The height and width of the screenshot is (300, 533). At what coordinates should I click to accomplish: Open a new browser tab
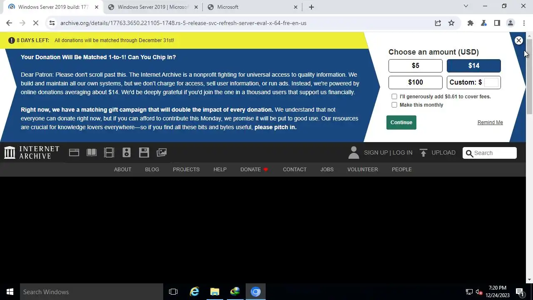(x=311, y=7)
